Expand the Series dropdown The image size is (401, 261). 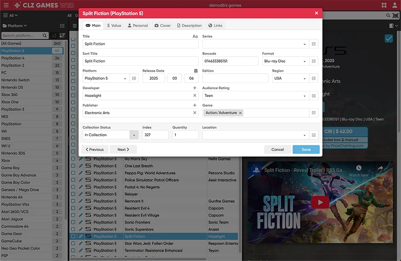(304, 44)
